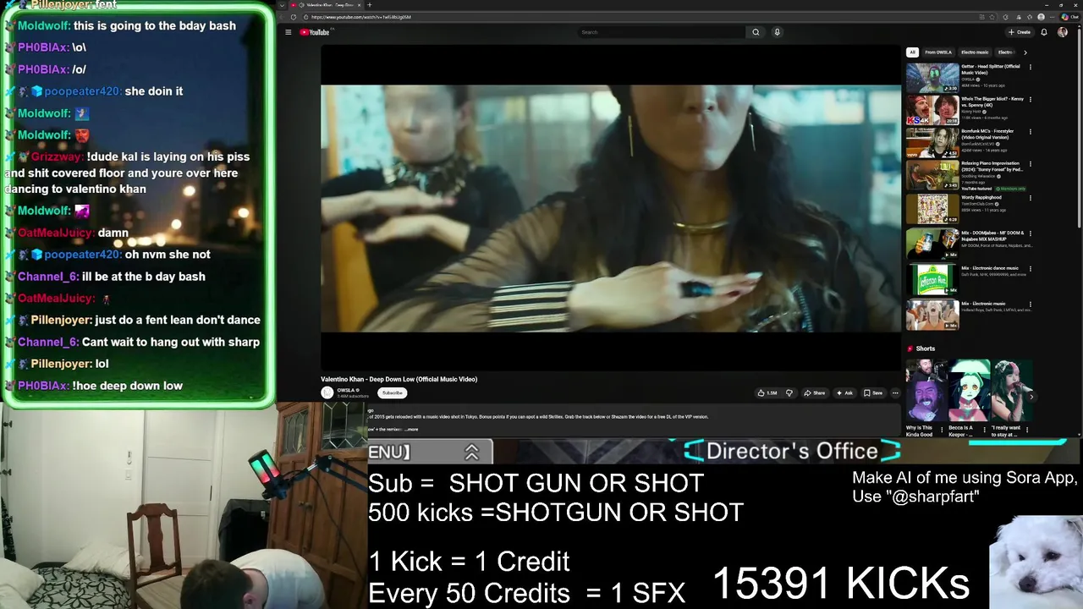
Task: Click chat username Grizzway
Action: [x=57, y=156]
